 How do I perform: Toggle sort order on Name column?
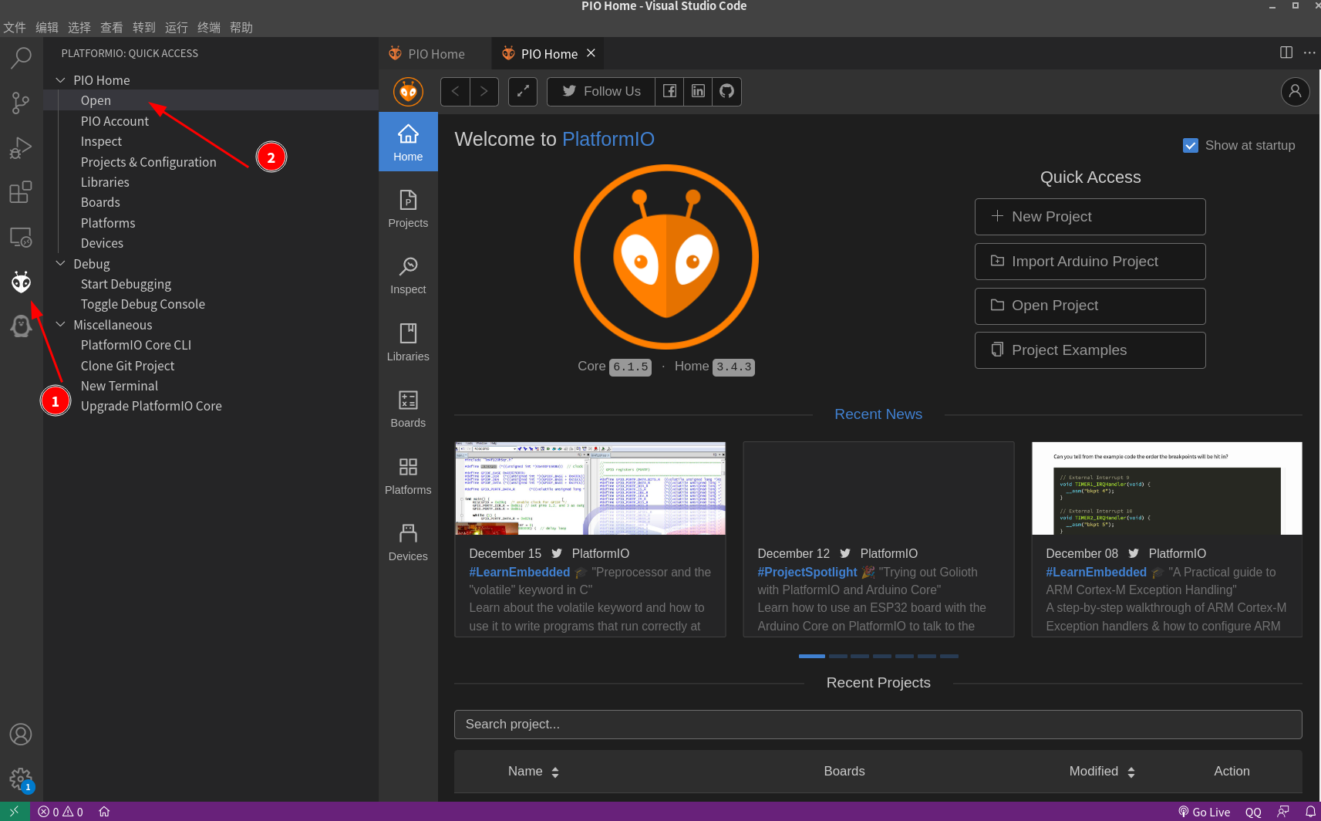(554, 772)
